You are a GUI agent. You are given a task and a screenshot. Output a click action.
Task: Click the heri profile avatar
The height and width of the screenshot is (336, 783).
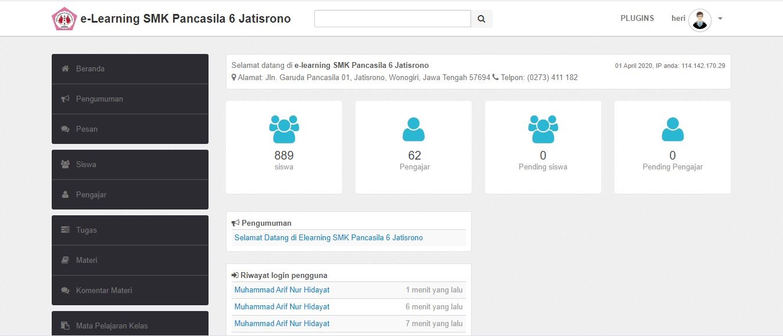coord(699,20)
